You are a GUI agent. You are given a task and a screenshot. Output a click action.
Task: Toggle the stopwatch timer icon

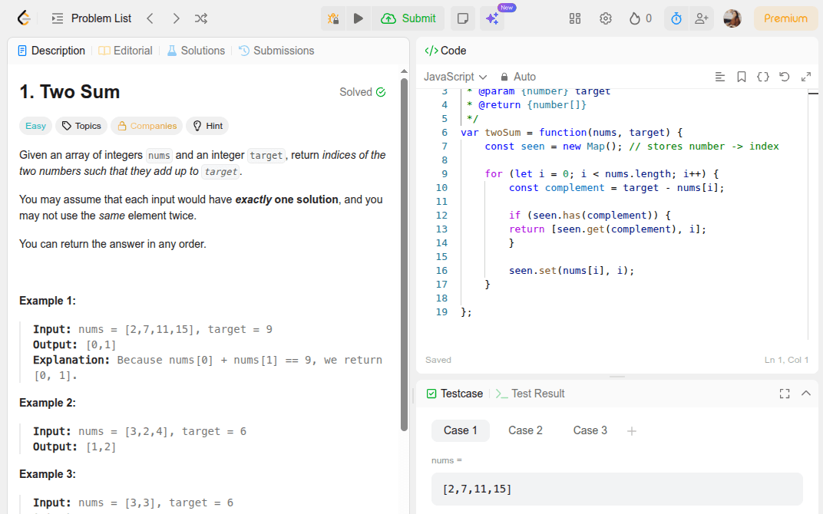[676, 18]
